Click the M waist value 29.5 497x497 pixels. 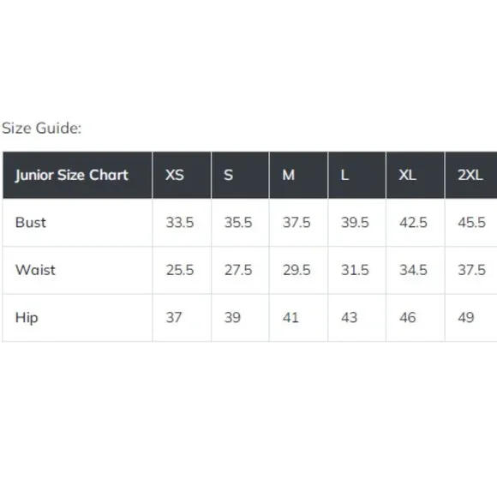pyautogui.click(x=296, y=270)
